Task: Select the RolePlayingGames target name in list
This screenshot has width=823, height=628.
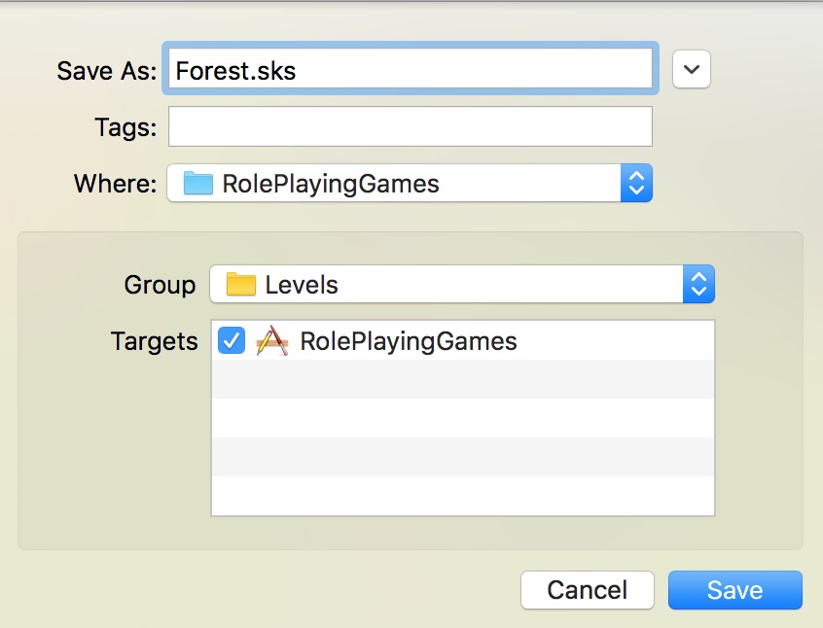Action: [x=409, y=341]
